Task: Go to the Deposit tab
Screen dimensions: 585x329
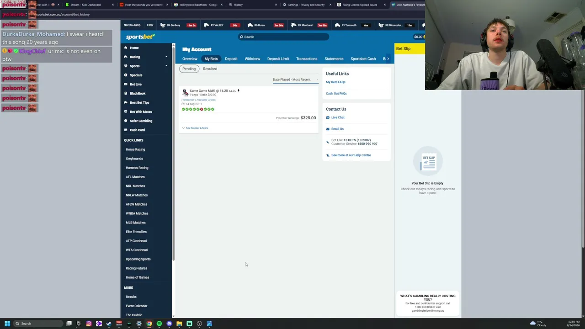Action: (231, 59)
